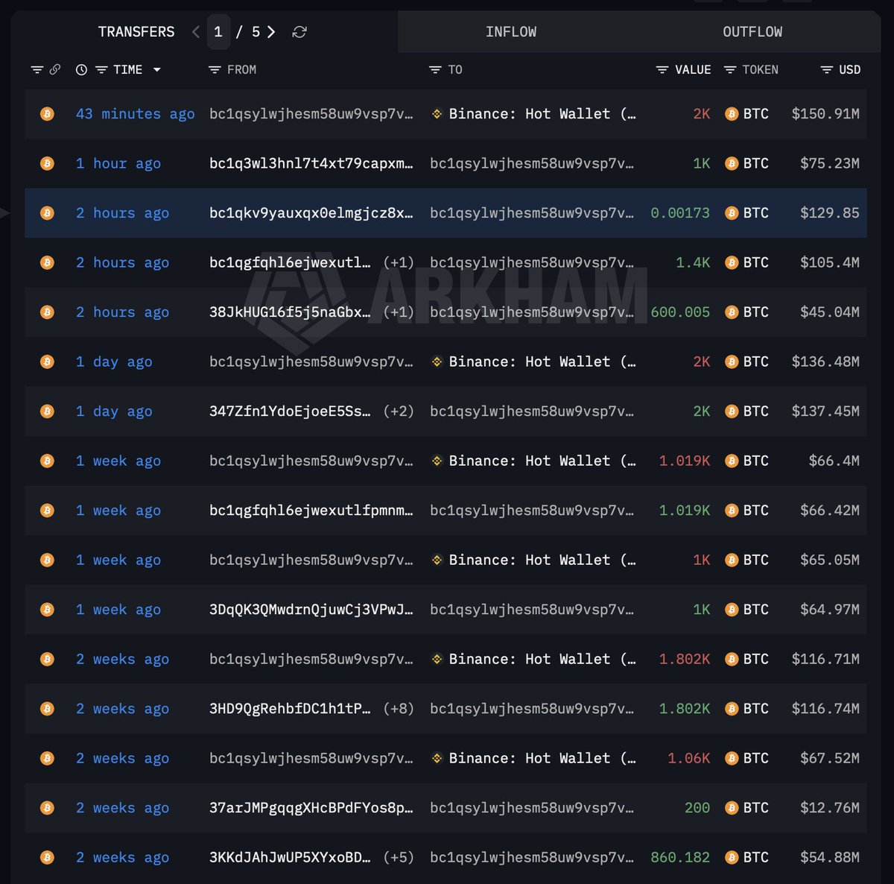
Task: Click BTC token icon in $54.88M row
Action: 732,857
